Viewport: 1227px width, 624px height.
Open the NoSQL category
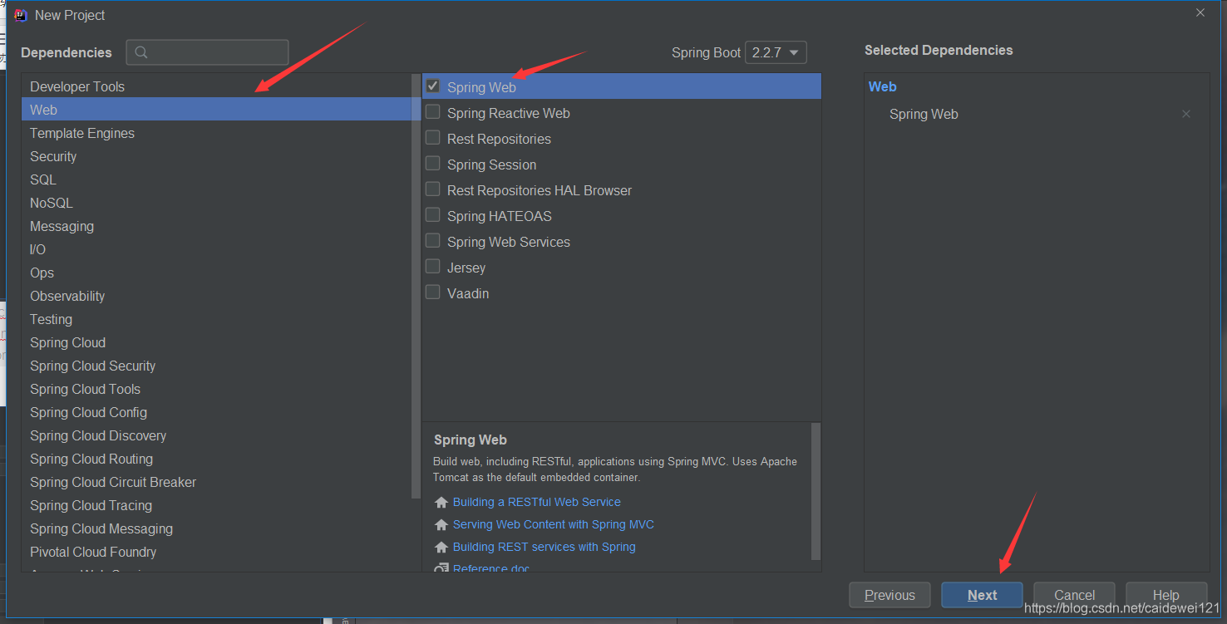[x=216, y=203]
